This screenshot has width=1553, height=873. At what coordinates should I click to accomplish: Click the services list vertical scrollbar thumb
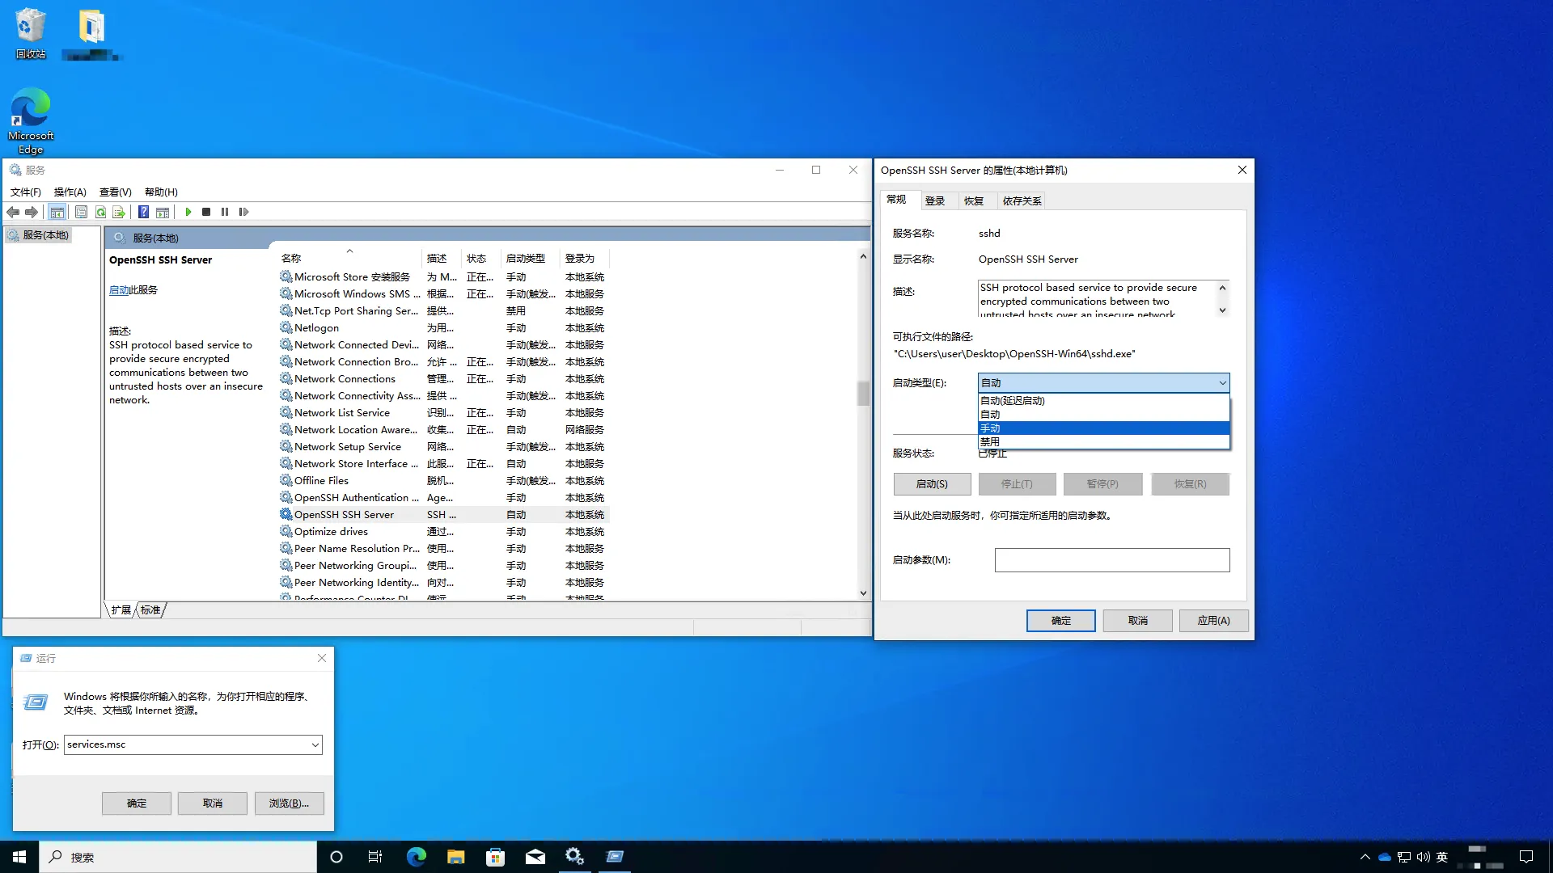pos(863,394)
